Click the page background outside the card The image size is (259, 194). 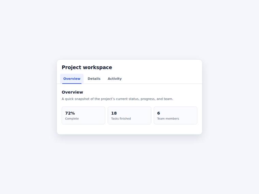(x=129, y=165)
